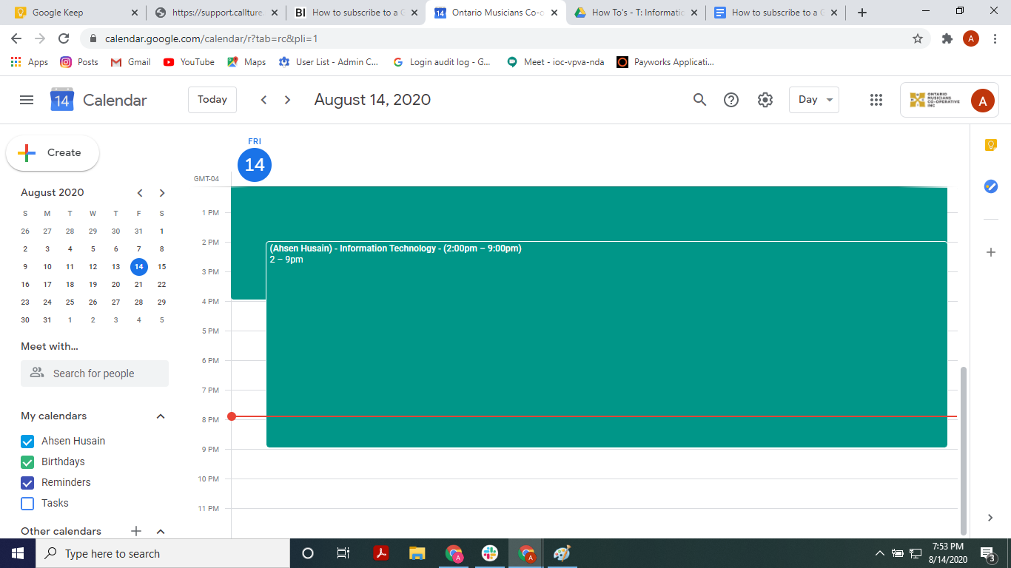Viewport: 1011px width, 568px height.
Task: Click the Windows taskbar search box
Action: 163,553
